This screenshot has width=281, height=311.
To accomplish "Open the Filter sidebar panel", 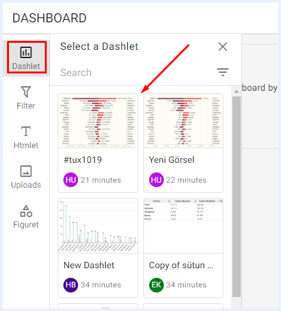I will [26, 98].
